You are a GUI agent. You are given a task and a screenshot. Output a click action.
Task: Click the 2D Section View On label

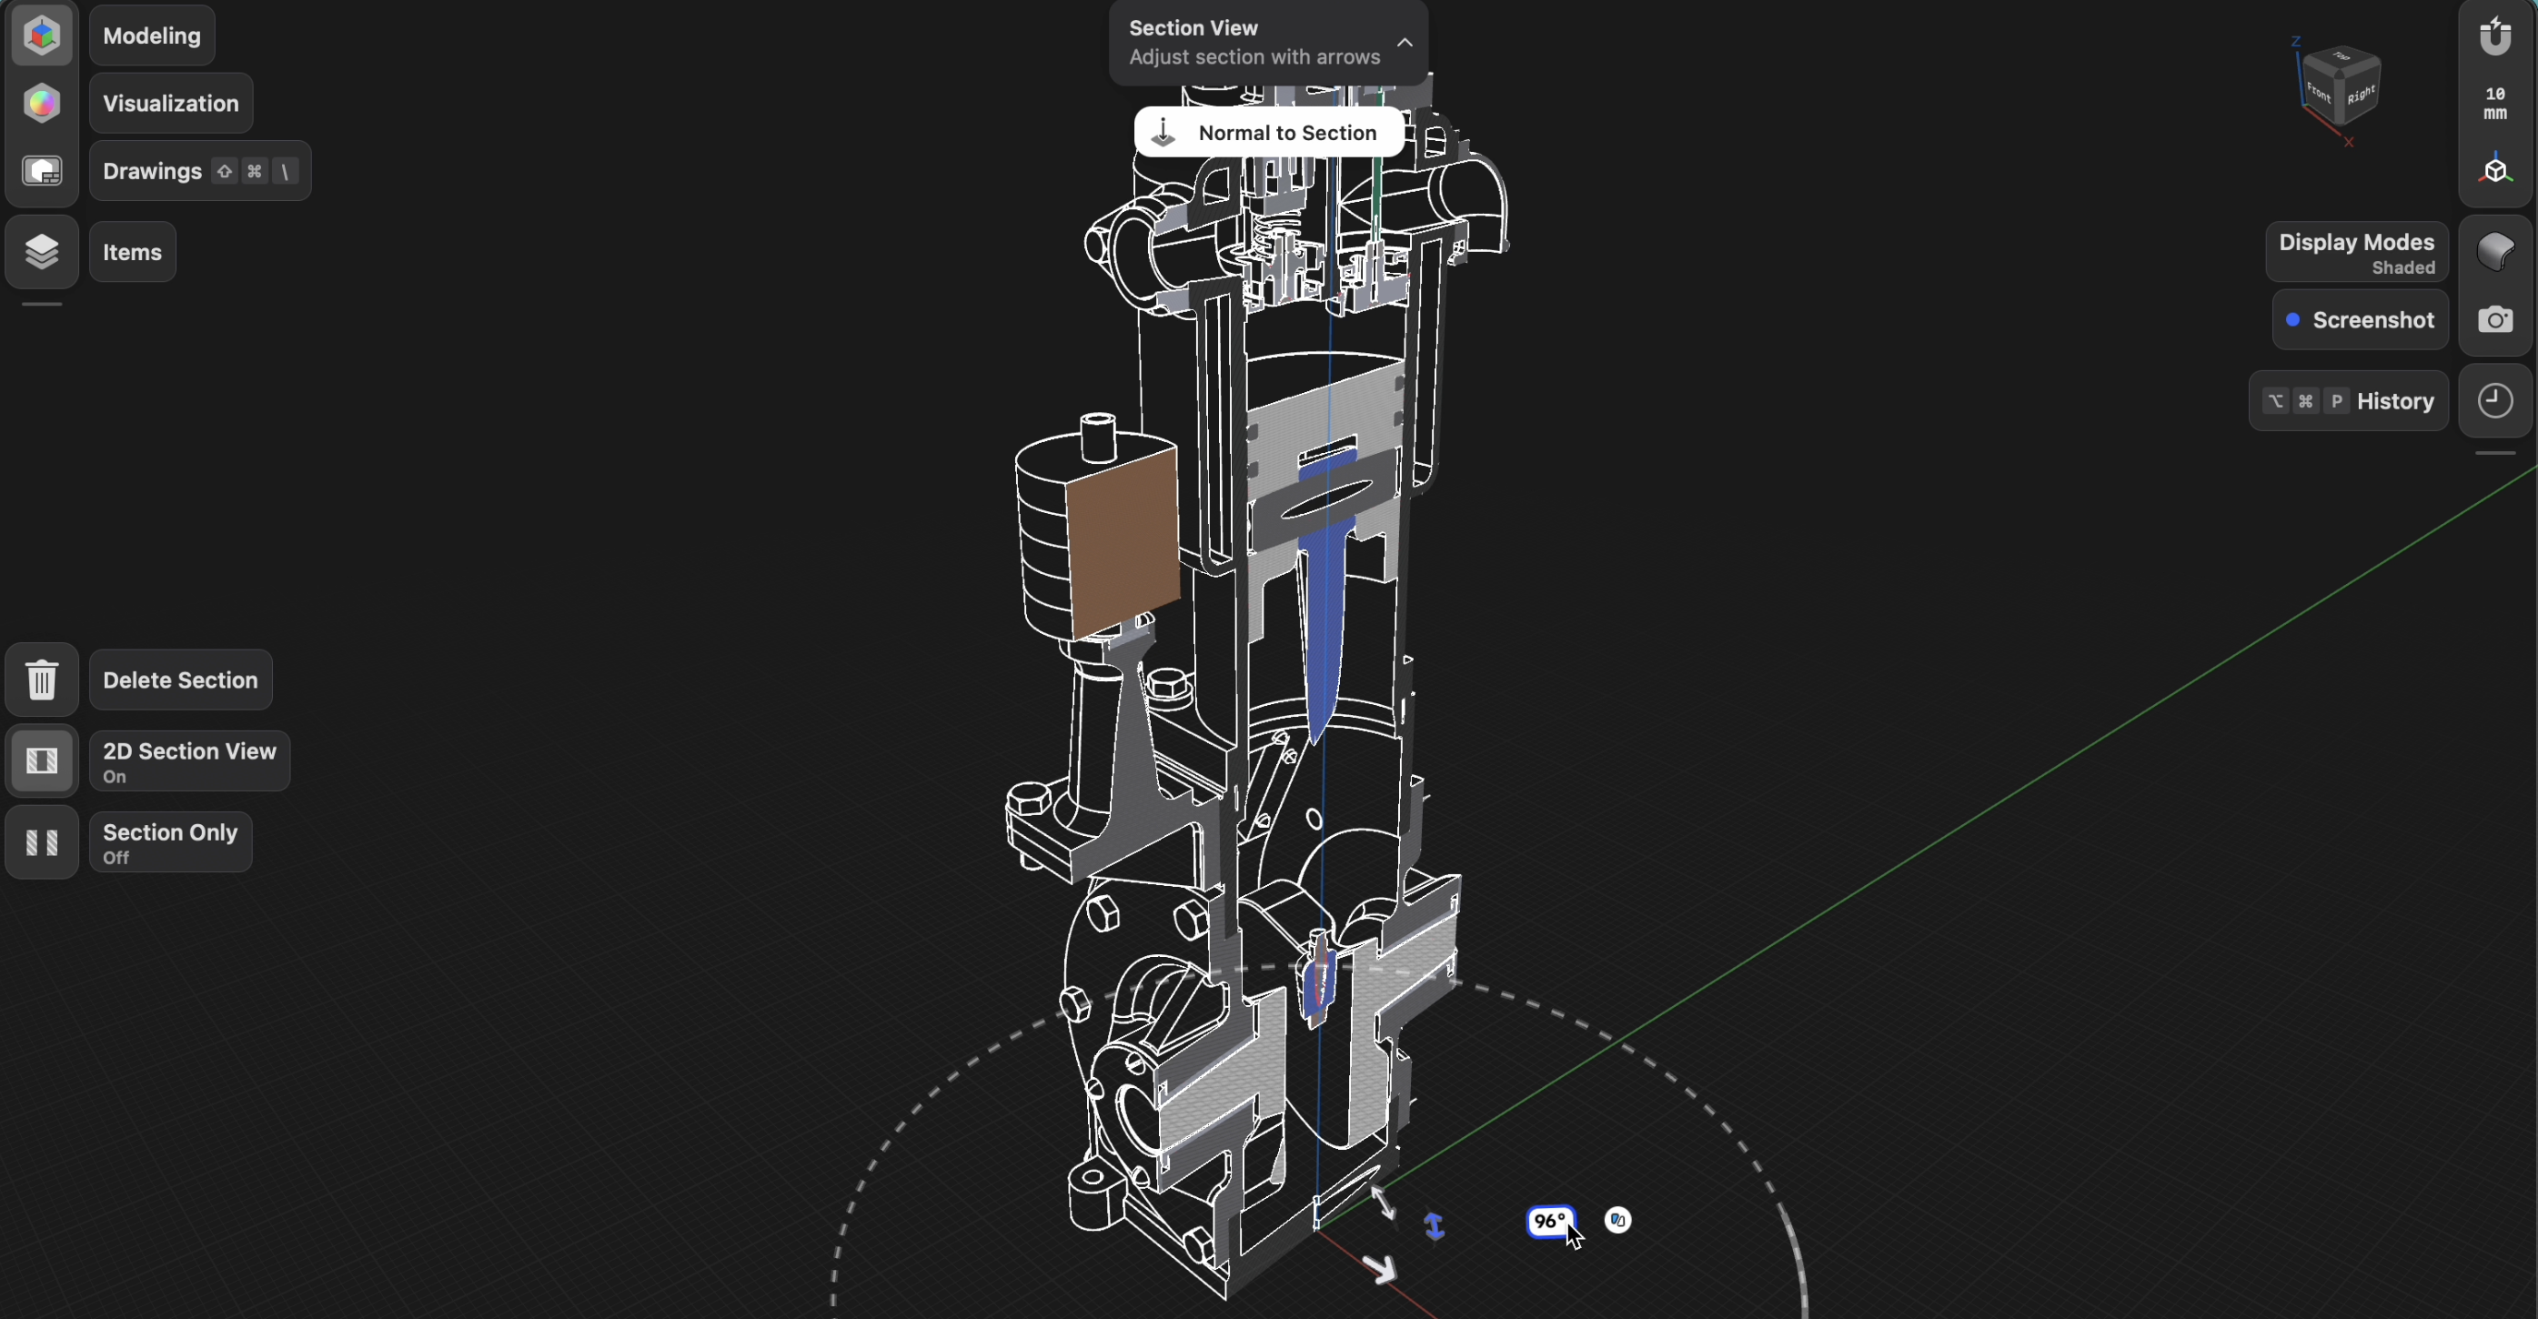(x=189, y=760)
